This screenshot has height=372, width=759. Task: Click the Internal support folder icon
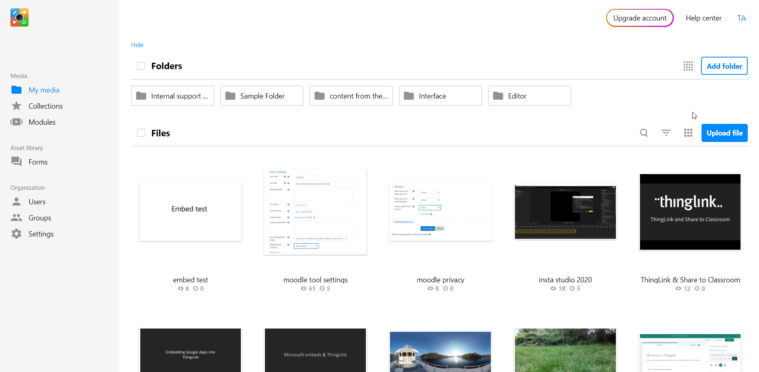click(x=141, y=96)
